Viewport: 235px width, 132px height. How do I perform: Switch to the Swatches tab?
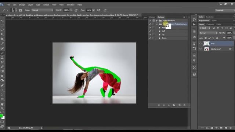(x=210, y=17)
